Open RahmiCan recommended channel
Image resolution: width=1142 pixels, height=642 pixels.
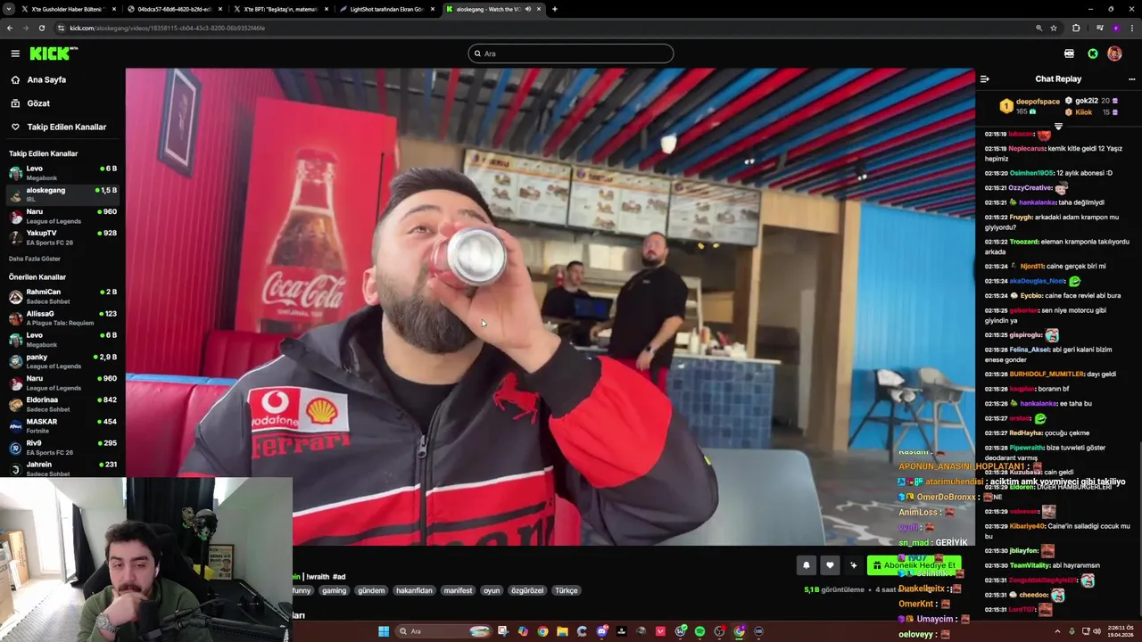(62, 295)
